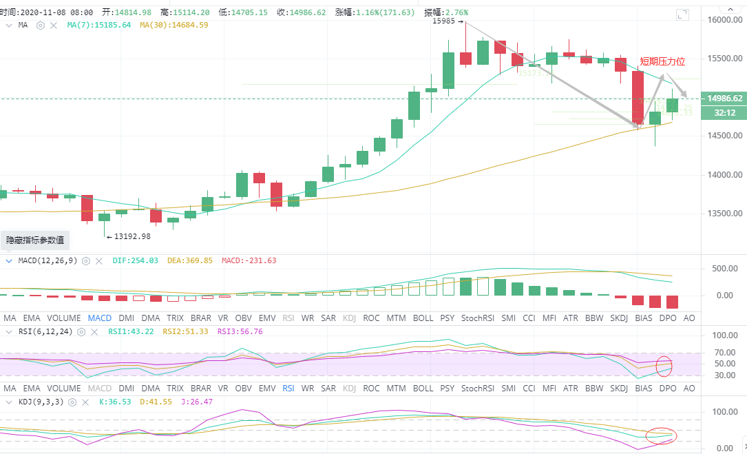Choose the AO indicator in row above KDJ panel
This screenshot has width=747, height=454.
[x=688, y=389]
